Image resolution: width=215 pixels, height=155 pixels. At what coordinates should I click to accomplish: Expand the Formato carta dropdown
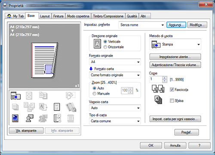point(115,75)
